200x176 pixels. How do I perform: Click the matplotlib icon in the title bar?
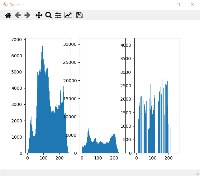coord(5,5)
